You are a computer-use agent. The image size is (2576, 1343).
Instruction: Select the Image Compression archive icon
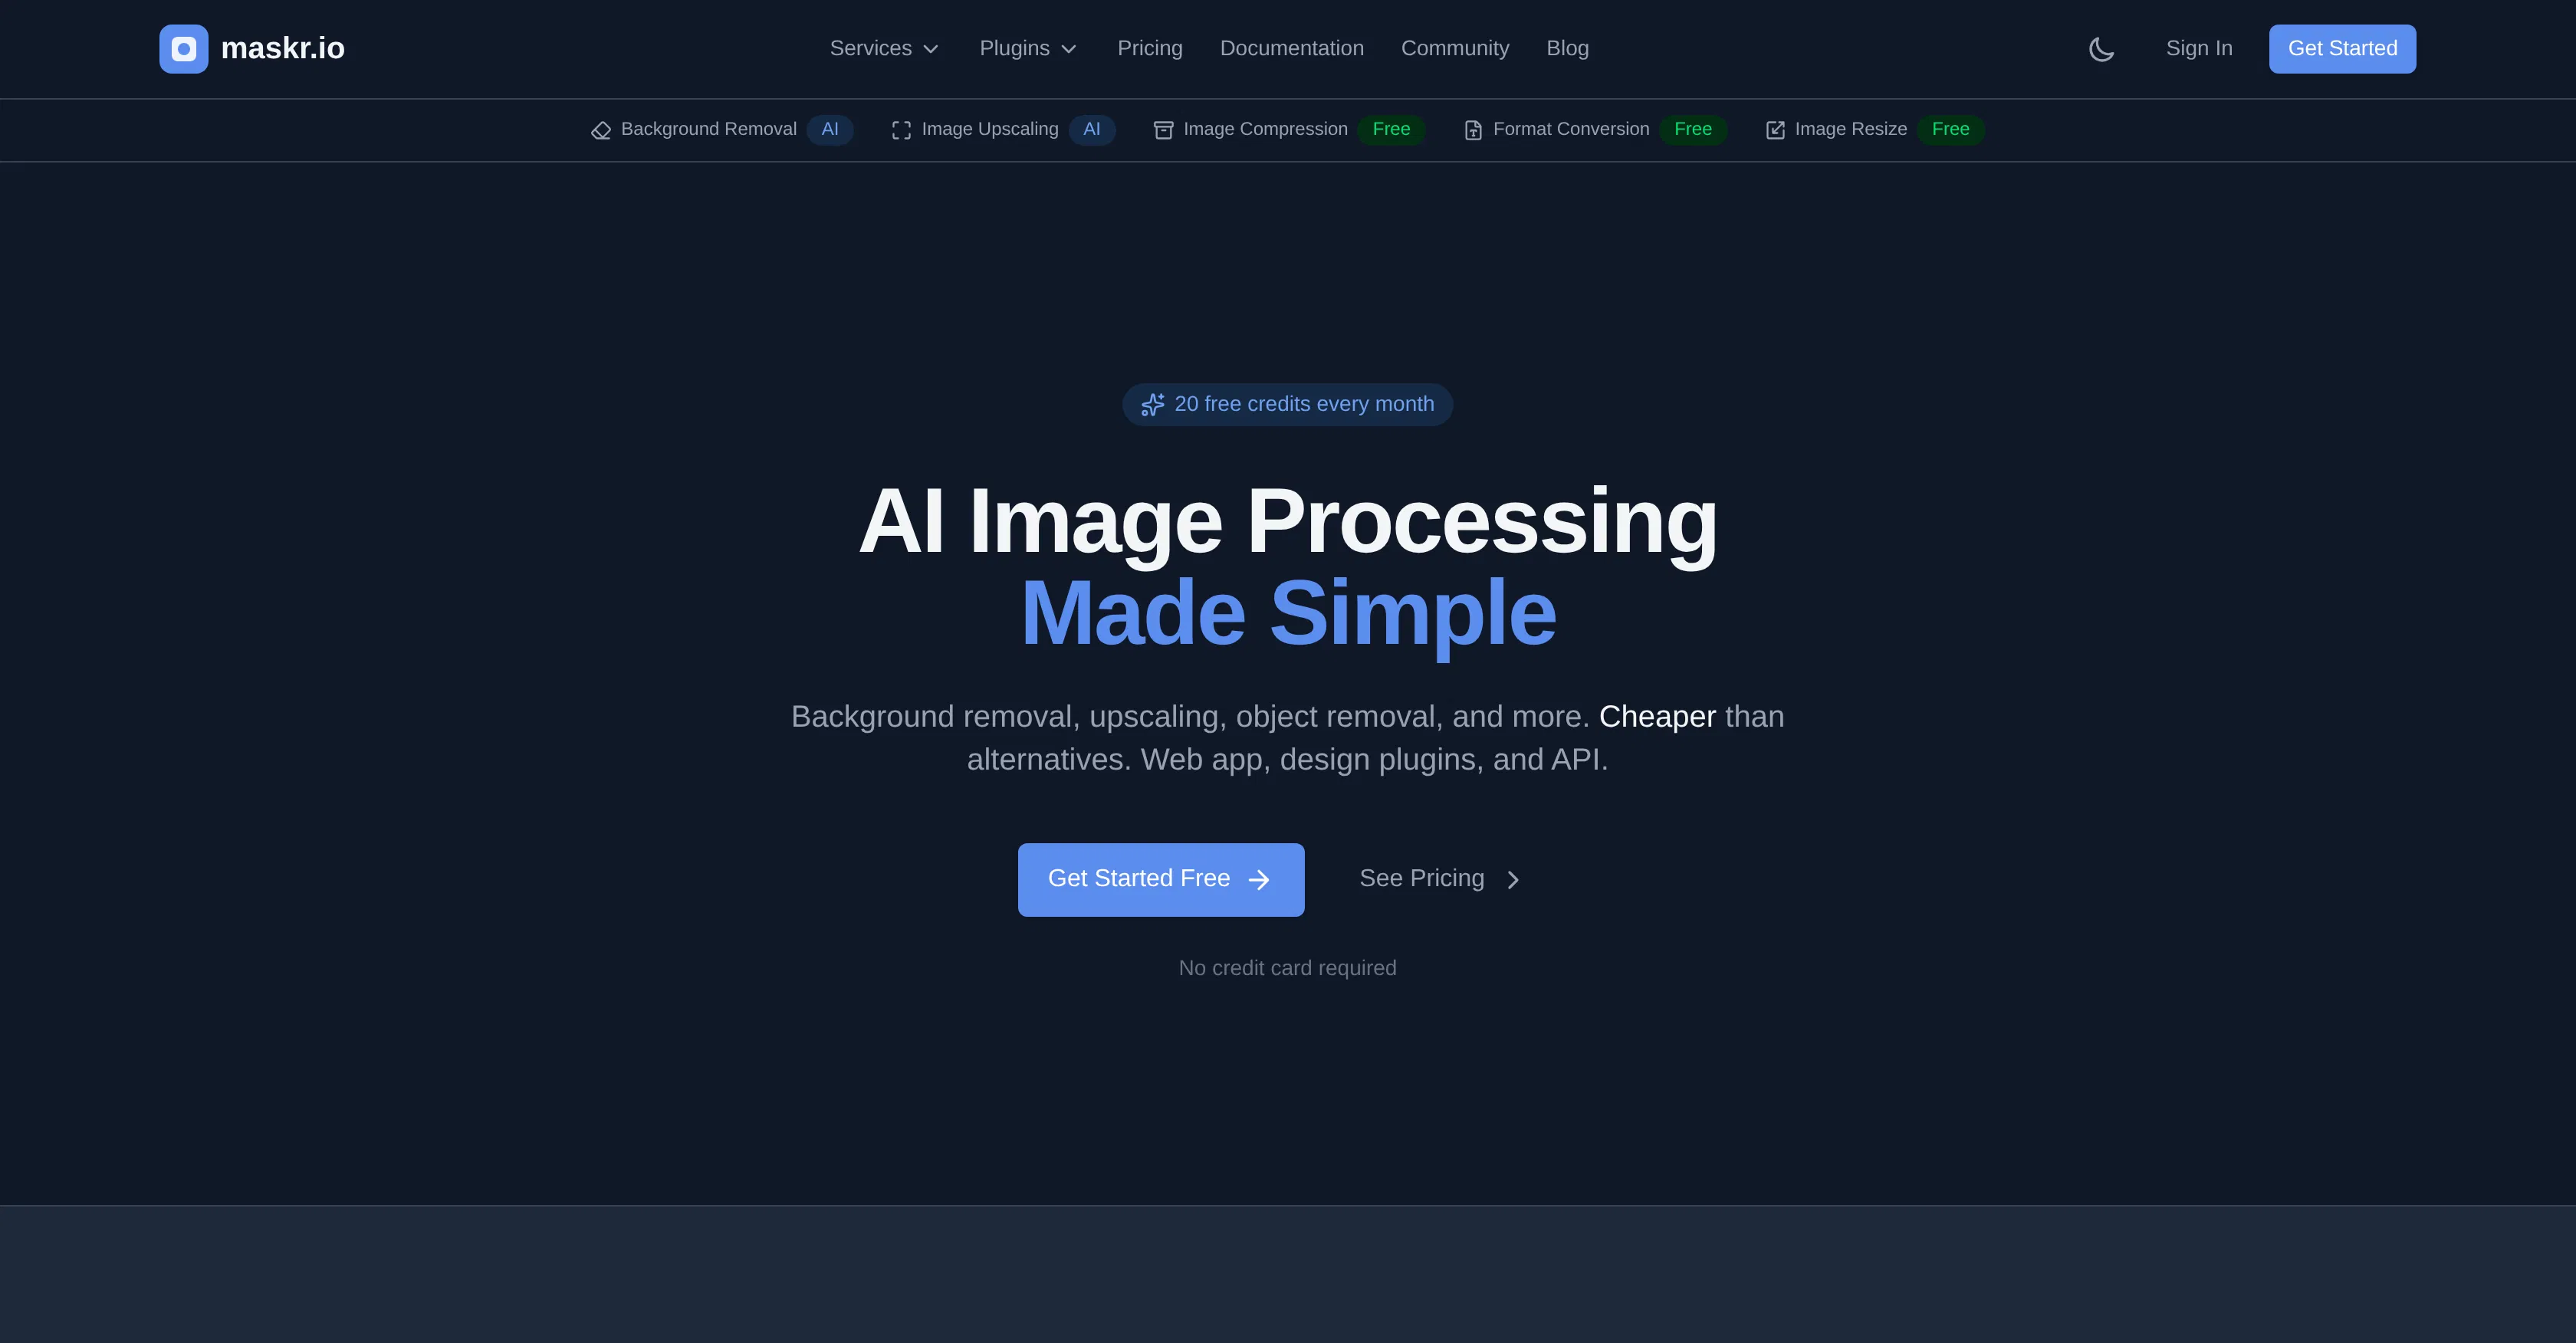[x=1163, y=130]
